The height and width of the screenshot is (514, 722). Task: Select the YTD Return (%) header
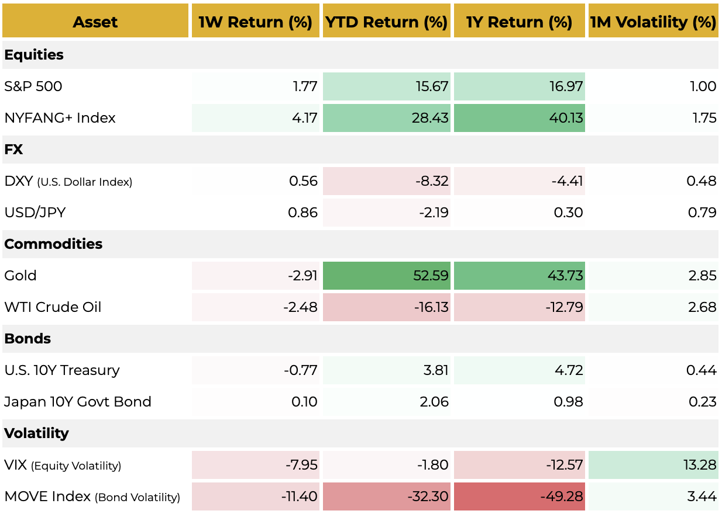pyautogui.click(x=386, y=22)
